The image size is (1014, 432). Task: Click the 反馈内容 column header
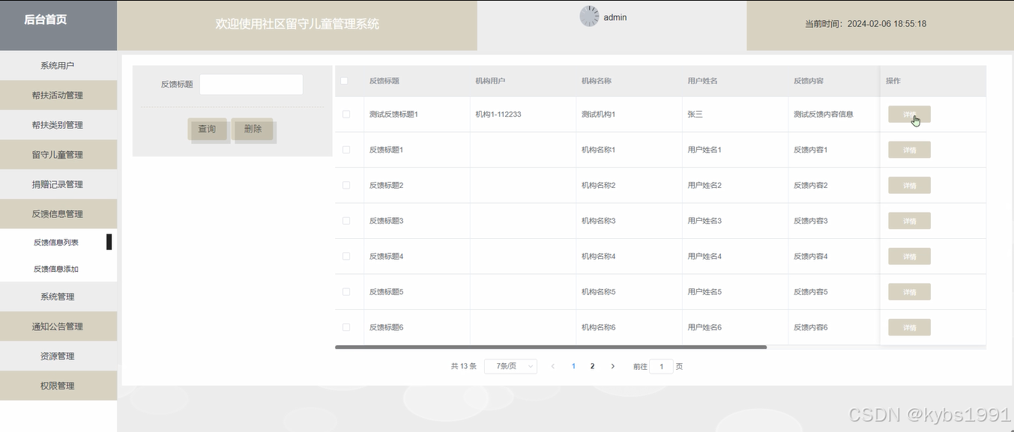point(809,81)
